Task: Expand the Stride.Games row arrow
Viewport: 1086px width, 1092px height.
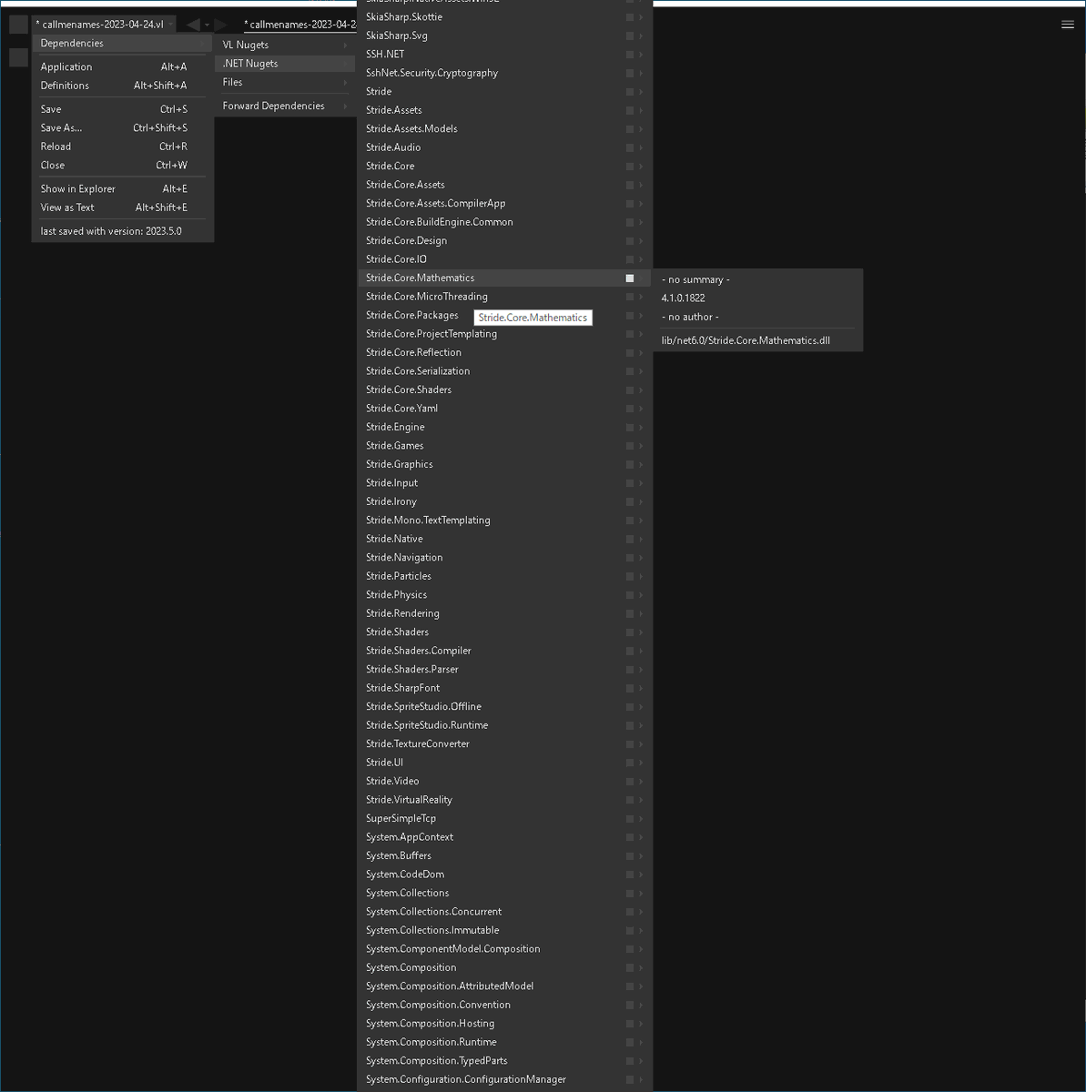Action: (641, 446)
